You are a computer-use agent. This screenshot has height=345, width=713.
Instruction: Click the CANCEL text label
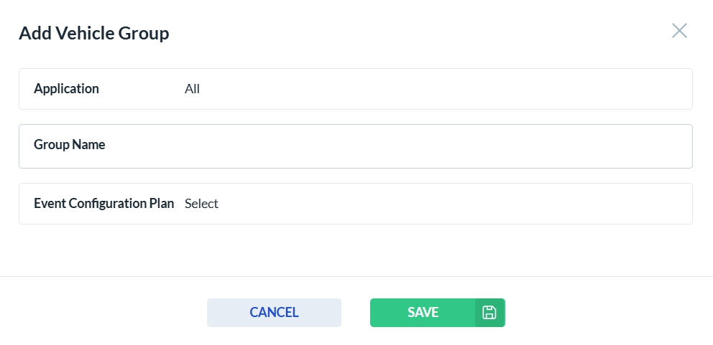(274, 313)
